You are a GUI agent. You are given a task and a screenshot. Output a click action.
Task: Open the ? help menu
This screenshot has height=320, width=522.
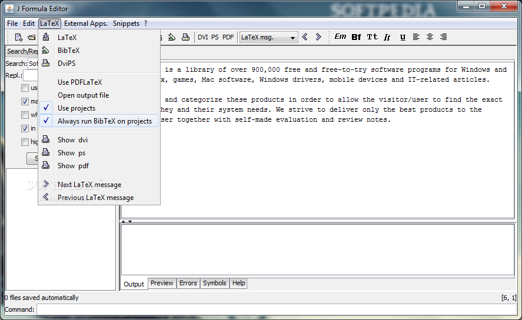pyautogui.click(x=146, y=24)
